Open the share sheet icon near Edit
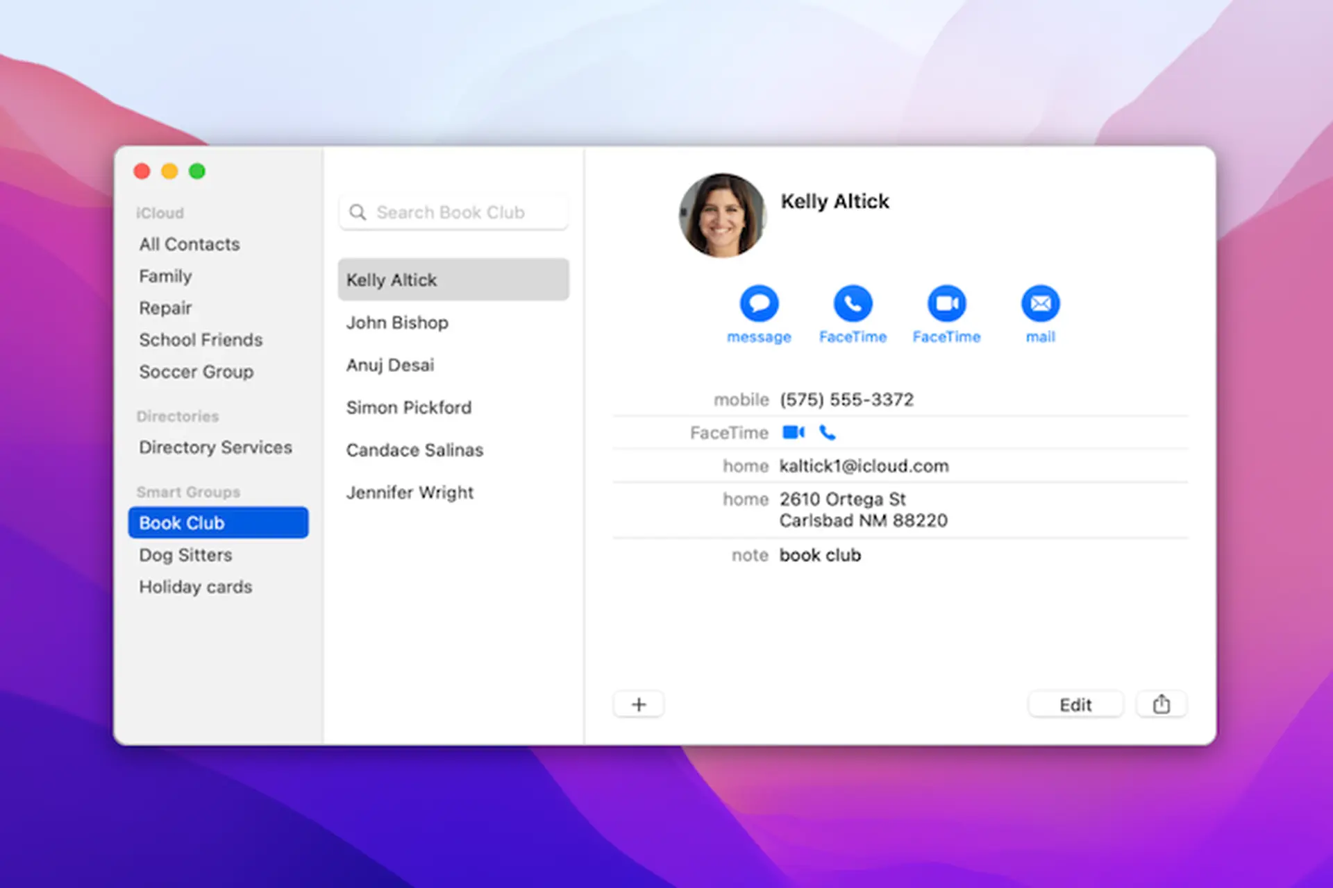 (1161, 703)
